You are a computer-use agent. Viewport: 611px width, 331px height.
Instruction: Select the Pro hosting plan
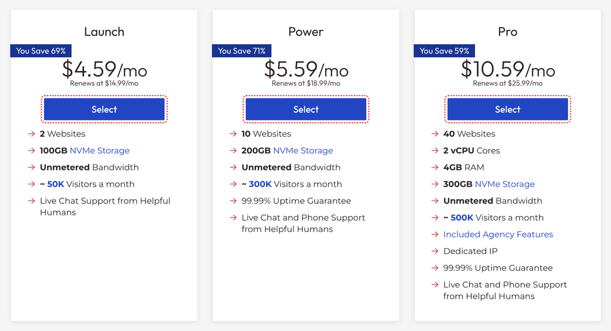coord(507,109)
